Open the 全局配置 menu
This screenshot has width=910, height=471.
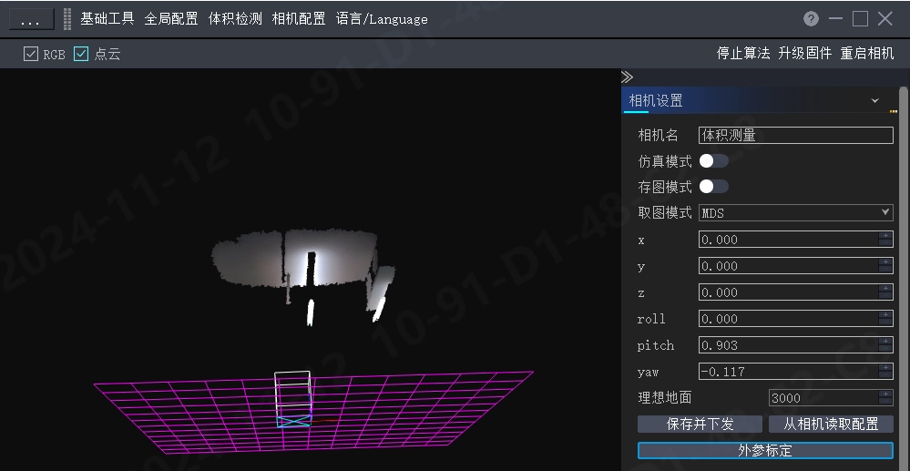click(x=171, y=19)
